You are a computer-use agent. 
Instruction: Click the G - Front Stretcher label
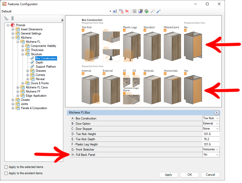[x=83, y=150]
